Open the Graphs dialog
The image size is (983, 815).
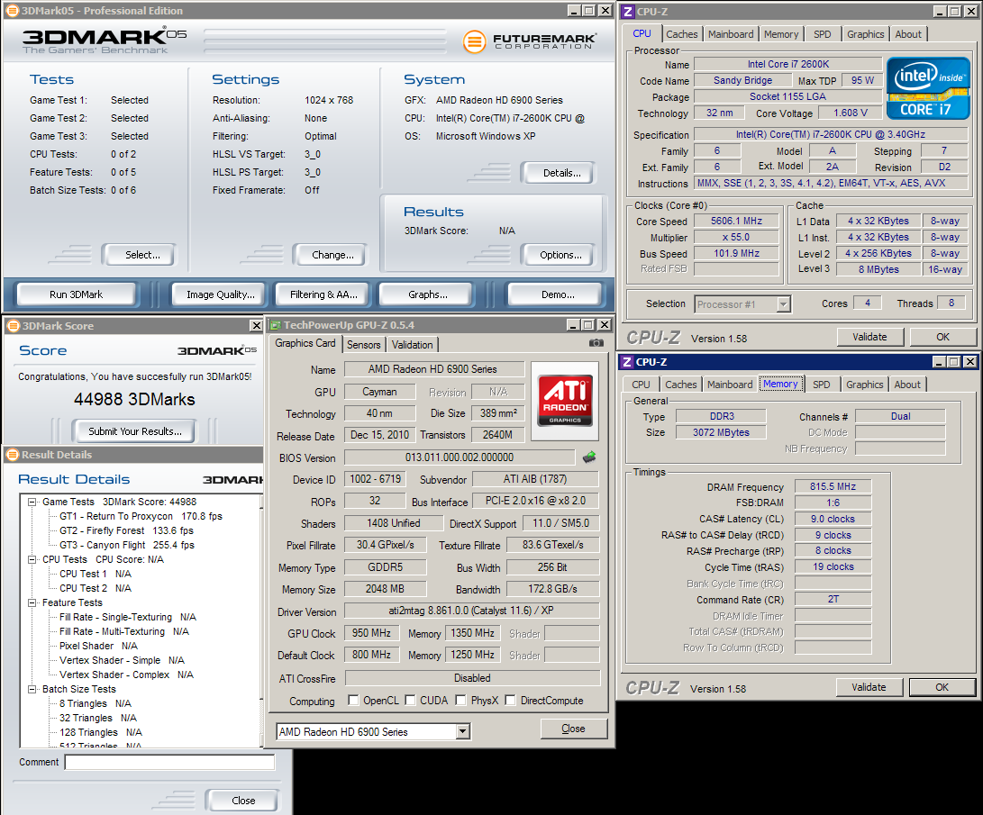tap(428, 294)
